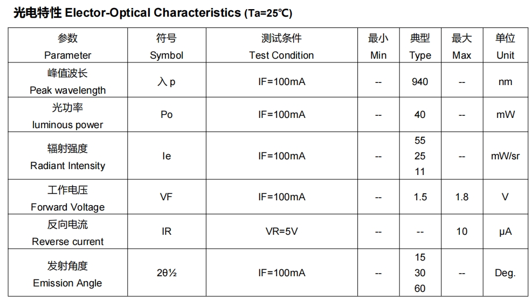Click the 2θ½ symbol cell
Image resolution: width=532 pixels, height=301 pixels.
[167, 273]
